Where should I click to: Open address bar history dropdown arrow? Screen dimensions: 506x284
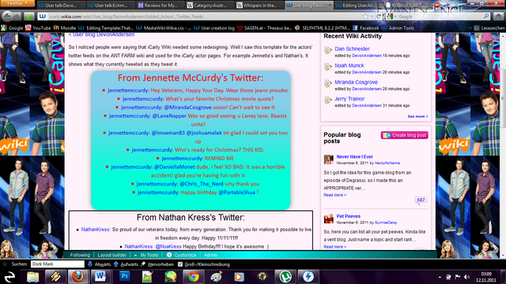[x=372, y=17]
